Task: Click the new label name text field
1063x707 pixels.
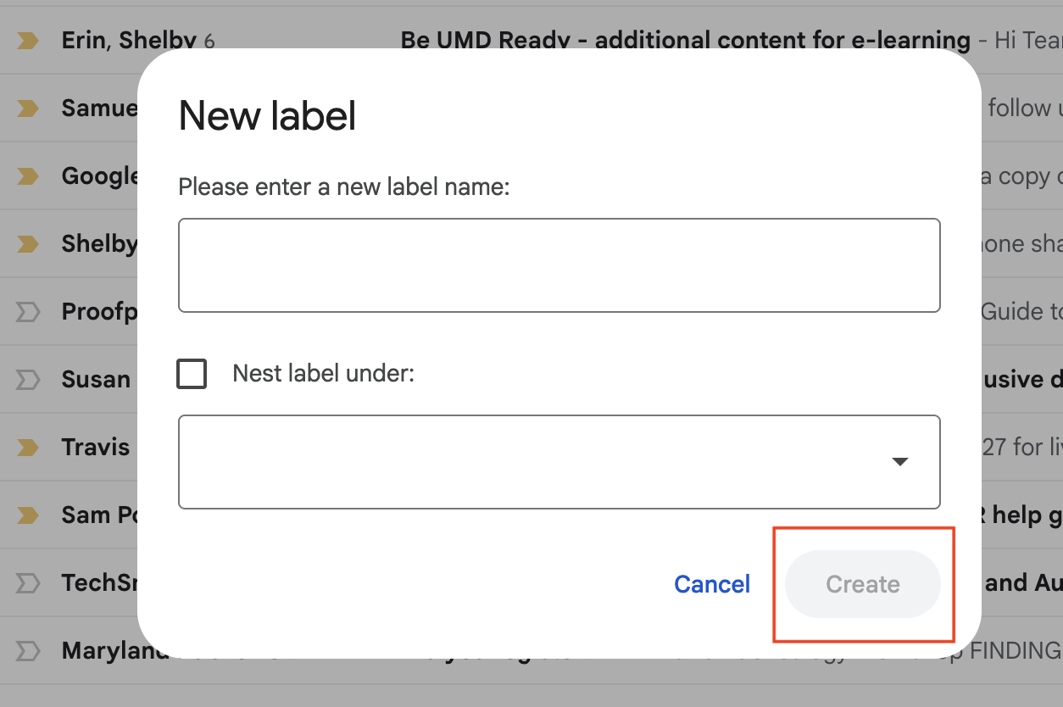Action: click(559, 265)
